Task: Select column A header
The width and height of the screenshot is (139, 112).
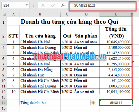Action: [x=14, y=14]
